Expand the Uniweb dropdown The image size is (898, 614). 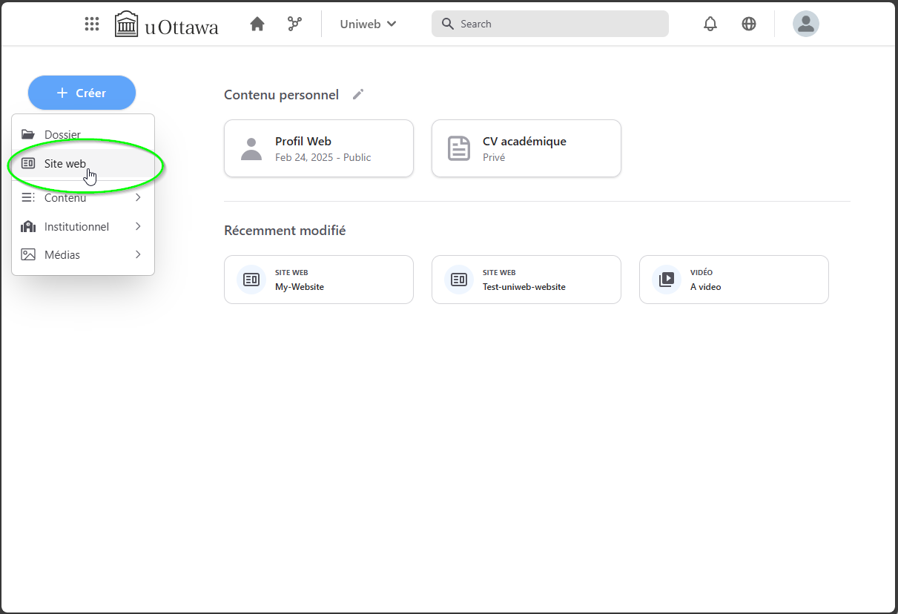coord(368,24)
